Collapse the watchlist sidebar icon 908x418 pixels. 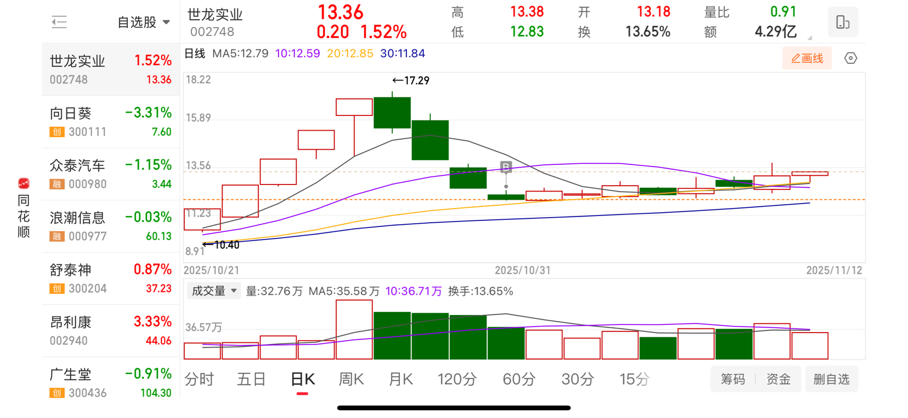tap(59, 22)
